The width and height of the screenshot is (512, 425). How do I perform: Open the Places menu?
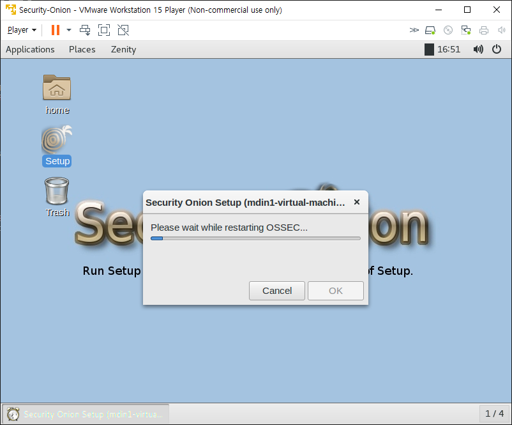click(x=82, y=49)
